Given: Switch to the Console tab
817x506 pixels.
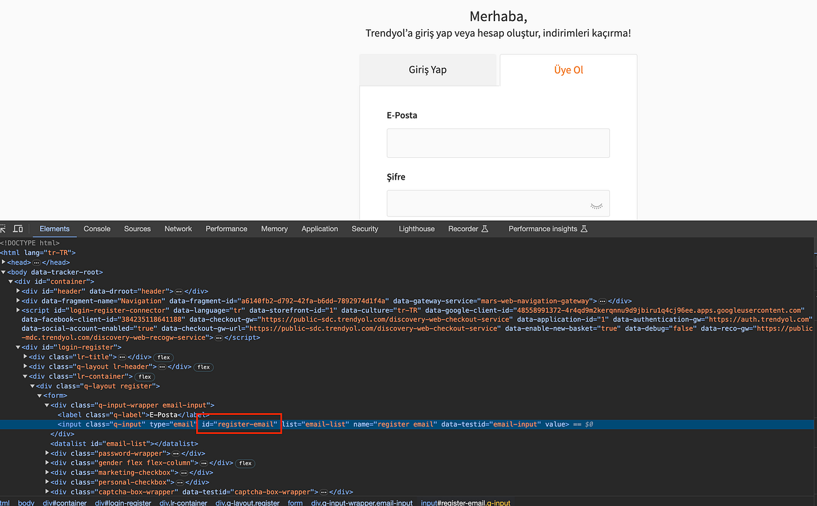Looking at the screenshot, I should (x=97, y=229).
